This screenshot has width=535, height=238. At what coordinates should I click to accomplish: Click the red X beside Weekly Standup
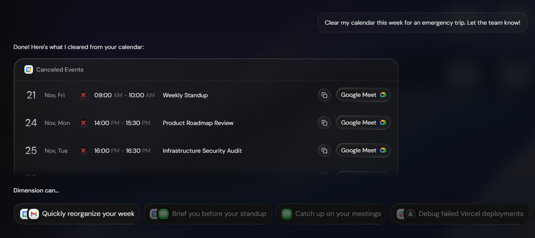[x=83, y=95]
